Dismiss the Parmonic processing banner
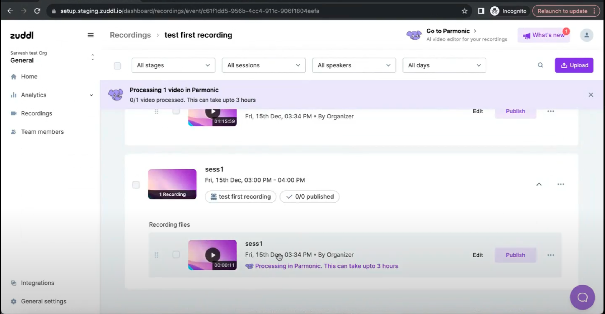The width and height of the screenshot is (605, 314). click(591, 95)
